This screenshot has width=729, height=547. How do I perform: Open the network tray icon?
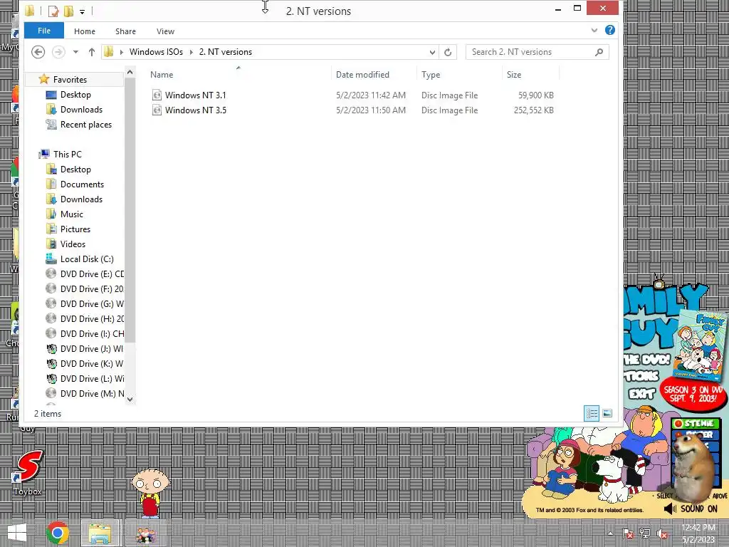pos(644,533)
